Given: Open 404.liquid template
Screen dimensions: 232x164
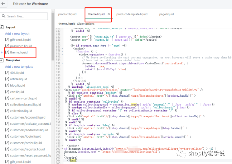Looking at the screenshot, I should 14,73.
